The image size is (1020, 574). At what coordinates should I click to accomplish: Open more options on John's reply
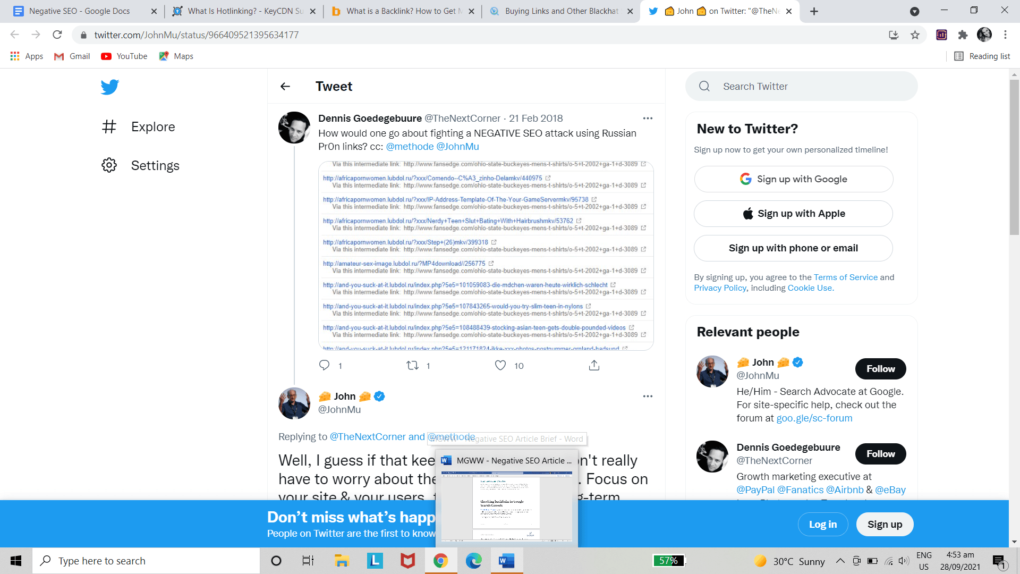click(x=648, y=396)
